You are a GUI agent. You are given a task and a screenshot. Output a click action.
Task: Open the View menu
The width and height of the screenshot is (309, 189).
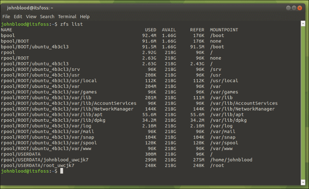click(x=31, y=17)
